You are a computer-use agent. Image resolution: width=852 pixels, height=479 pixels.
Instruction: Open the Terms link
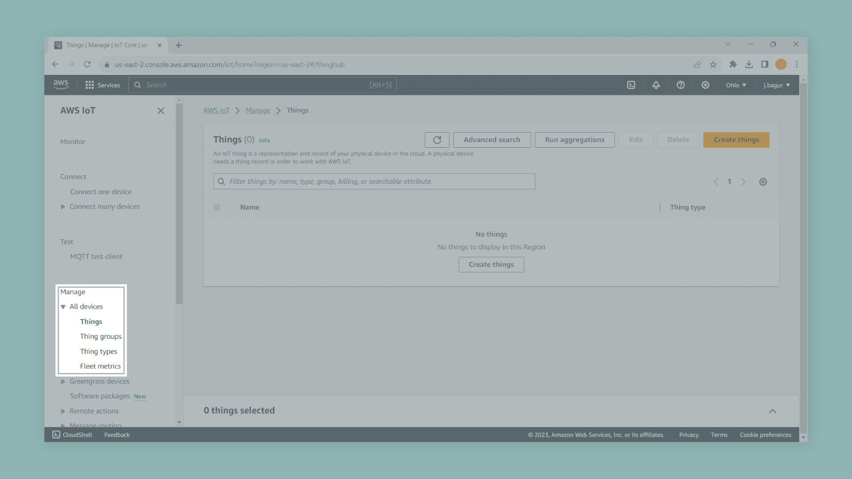719,435
